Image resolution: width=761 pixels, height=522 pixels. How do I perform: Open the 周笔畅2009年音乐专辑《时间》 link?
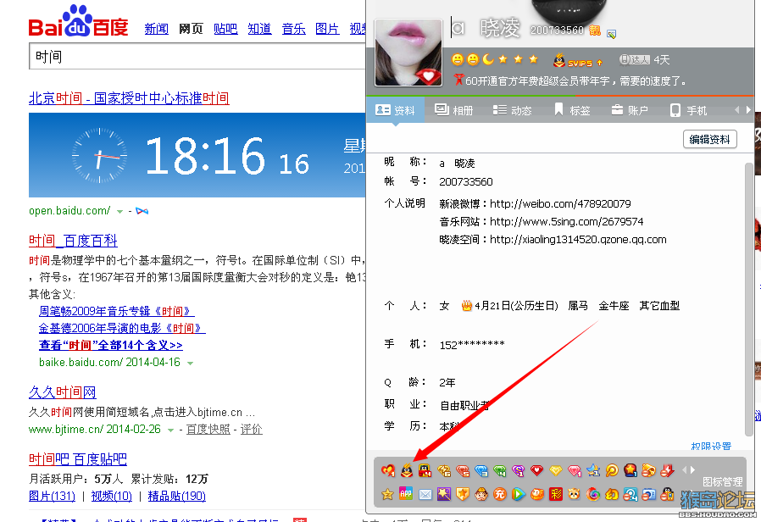116,311
